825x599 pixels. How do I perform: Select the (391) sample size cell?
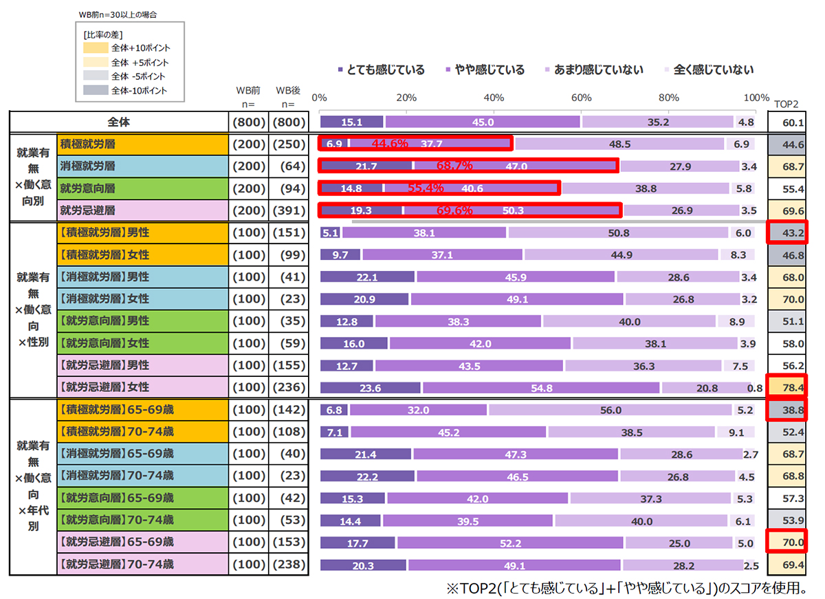[285, 210]
